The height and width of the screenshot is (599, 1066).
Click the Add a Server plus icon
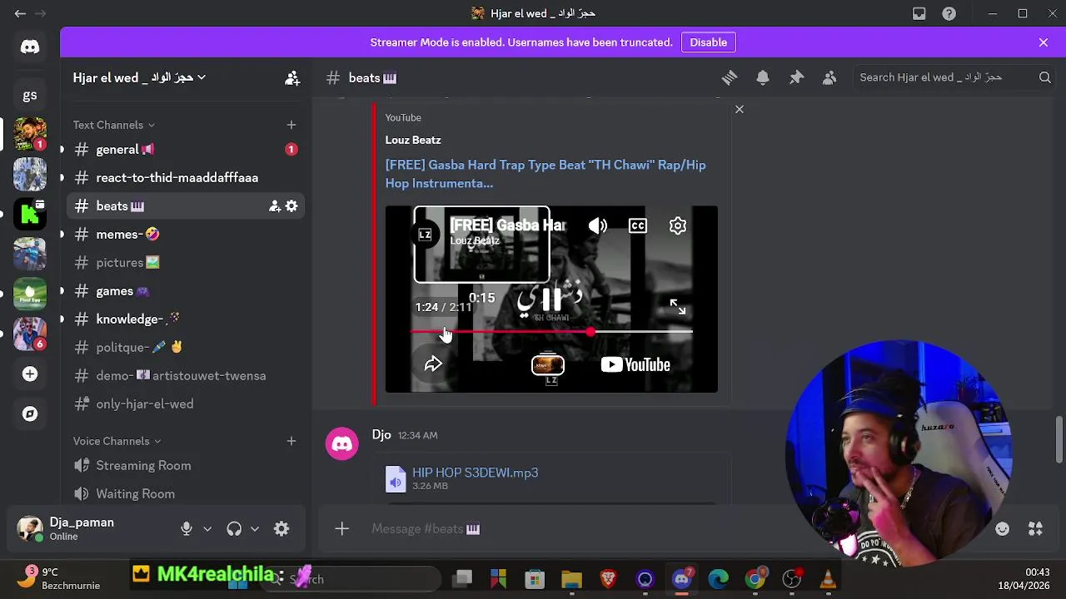30,374
